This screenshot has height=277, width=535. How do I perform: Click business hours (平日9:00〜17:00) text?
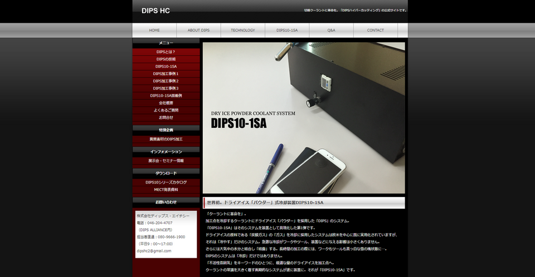(155, 244)
